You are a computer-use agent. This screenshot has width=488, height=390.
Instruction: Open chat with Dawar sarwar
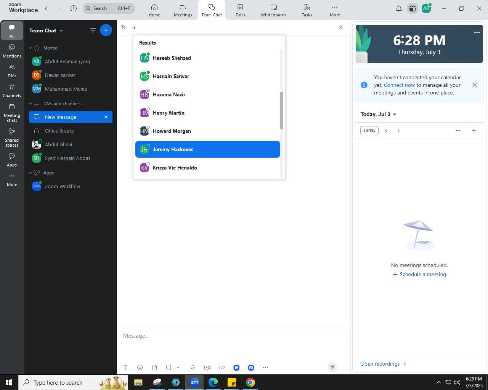tap(71, 75)
